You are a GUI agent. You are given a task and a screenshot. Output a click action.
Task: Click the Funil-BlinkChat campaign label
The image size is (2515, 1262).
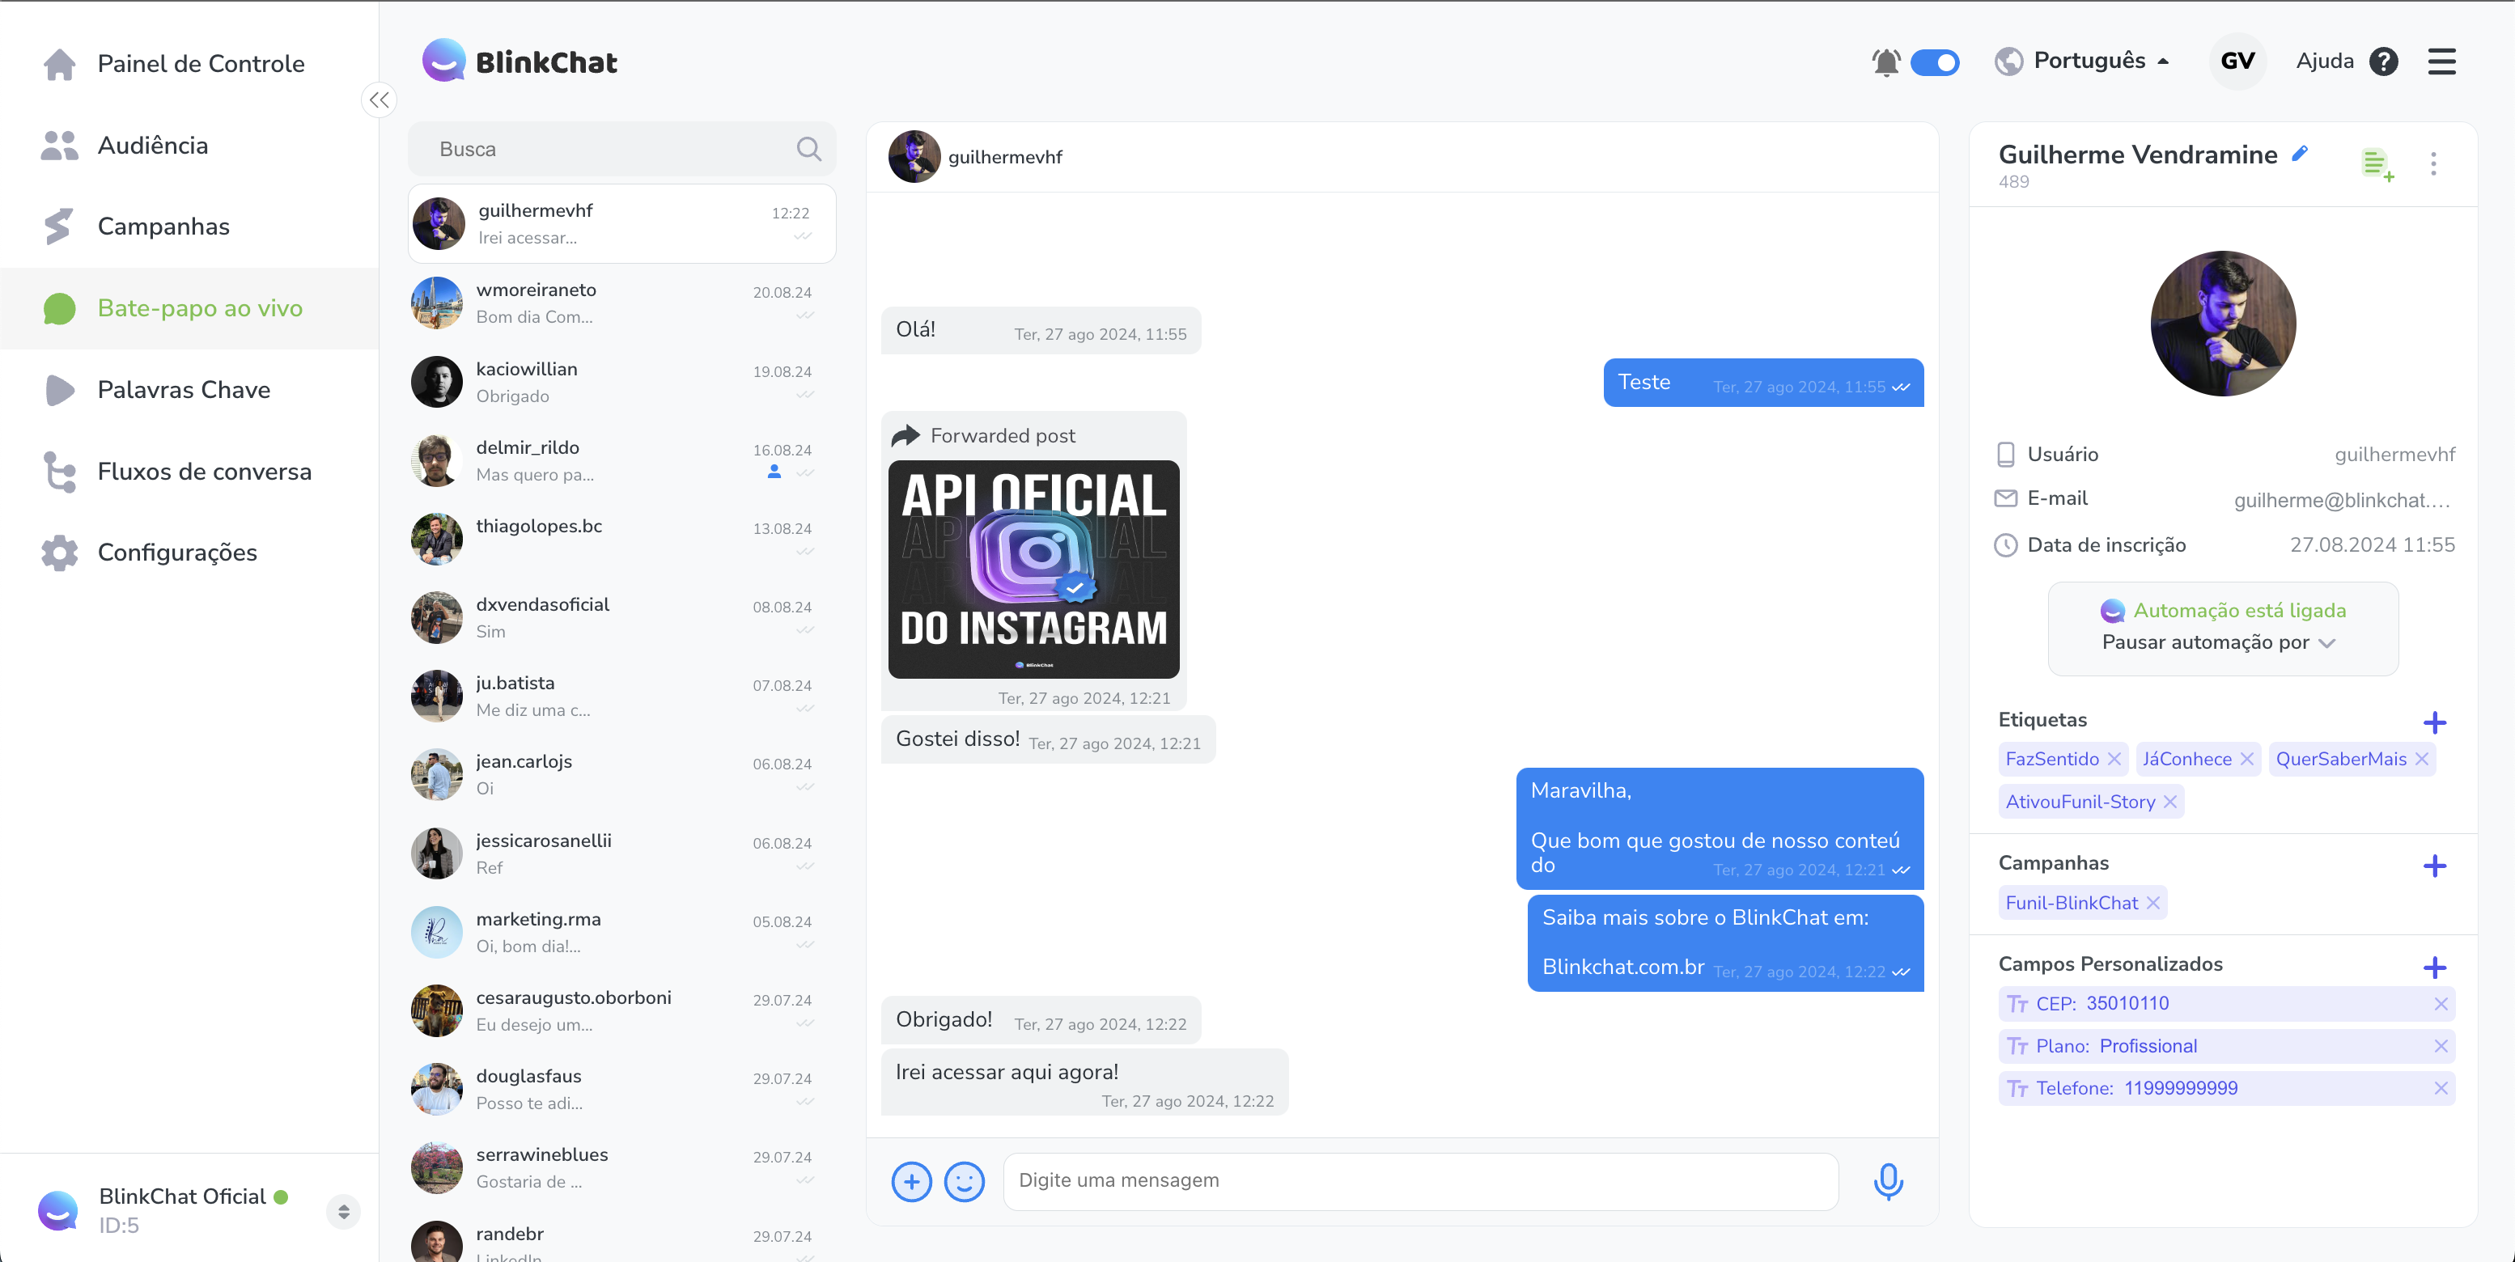(x=2071, y=903)
